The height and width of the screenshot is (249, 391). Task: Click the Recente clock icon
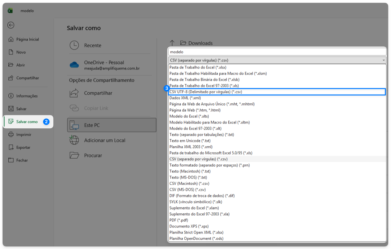(74, 45)
